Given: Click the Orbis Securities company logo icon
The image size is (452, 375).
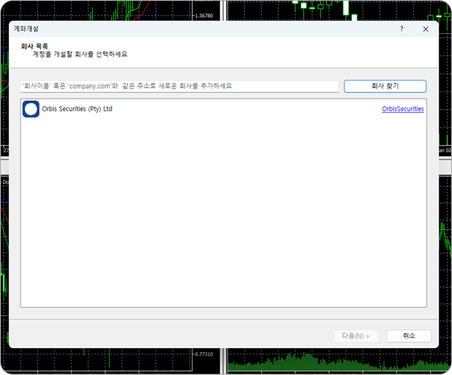Looking at the screenshot, I should [31, 109].
